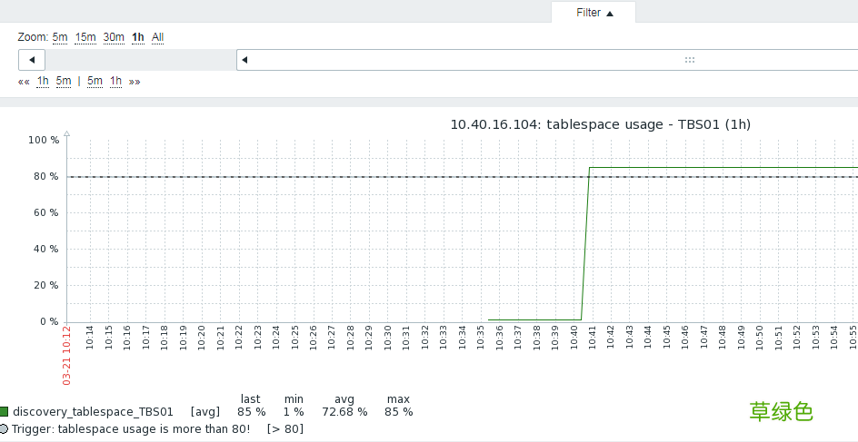
Task: Click the trigger legend circle icon
Action: tap(4, 429)
